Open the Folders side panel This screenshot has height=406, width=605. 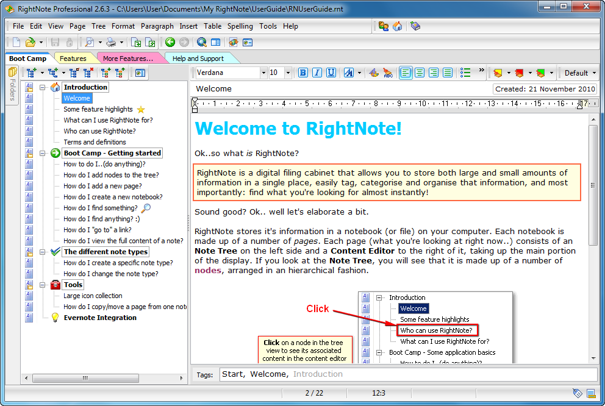(12, 85)
